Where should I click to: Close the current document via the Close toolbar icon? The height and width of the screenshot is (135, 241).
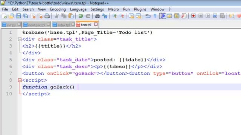(33, 16)
